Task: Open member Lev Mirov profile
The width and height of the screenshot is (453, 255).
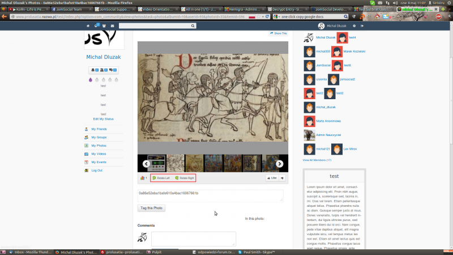Action: (350, 149)
